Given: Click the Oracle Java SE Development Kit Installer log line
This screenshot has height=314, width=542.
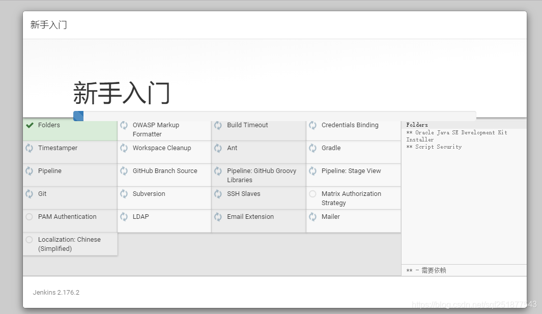Looking at the screenshot, I should (x=457, y=136).
